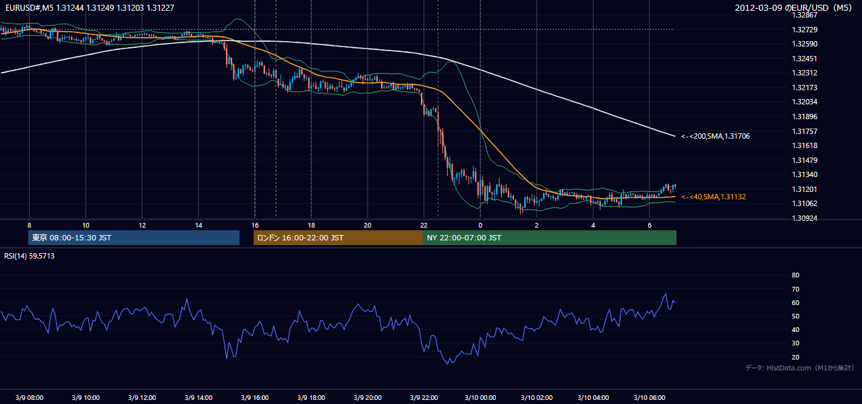Click the RSI level 40 label
This screenshot has height=404, width=862.
[795, 330]
